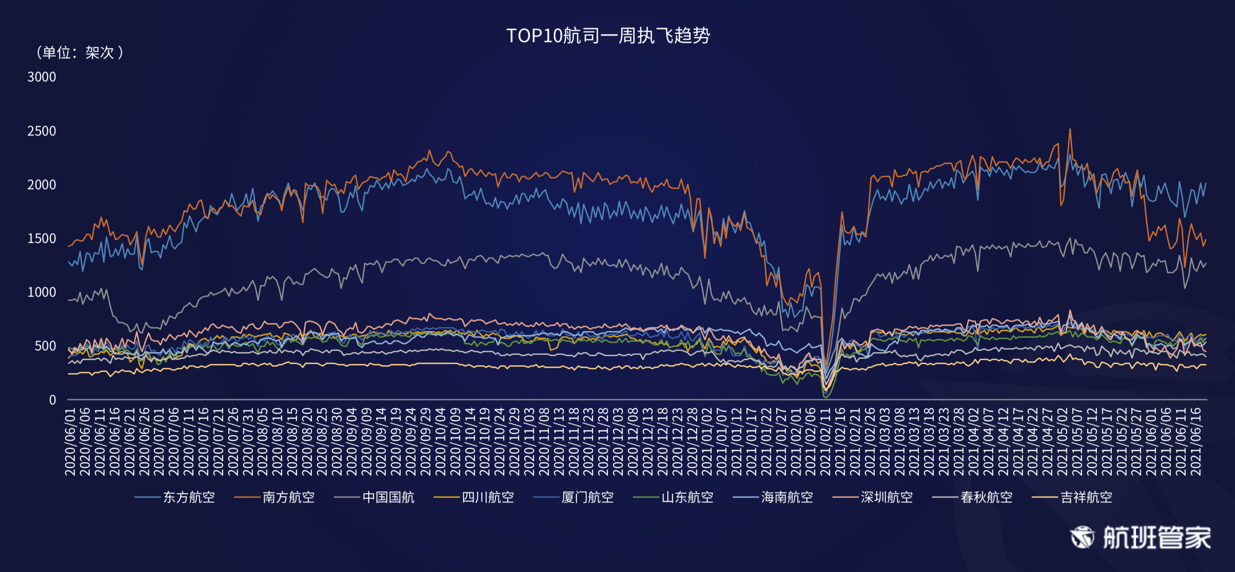Image resolution: width=1235 pixels, height=572 pixels.
Task: Click the first x-axis date 2020/06/01
Action: pyautogui.click(x=70, y=441)
